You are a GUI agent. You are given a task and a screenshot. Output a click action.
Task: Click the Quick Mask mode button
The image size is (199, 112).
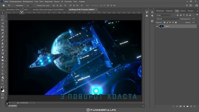(x=2, y=95)
